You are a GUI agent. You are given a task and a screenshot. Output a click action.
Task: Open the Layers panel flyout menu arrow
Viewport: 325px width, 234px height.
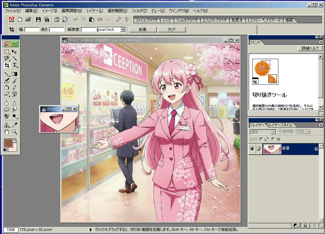321,125
